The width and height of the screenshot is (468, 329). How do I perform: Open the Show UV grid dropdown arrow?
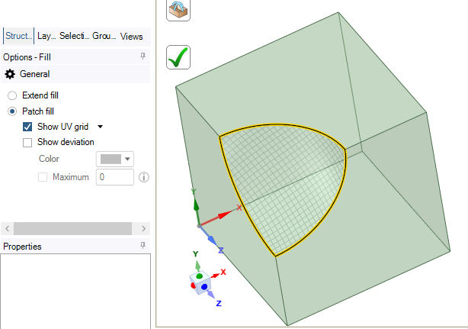[x=101, y=127]
